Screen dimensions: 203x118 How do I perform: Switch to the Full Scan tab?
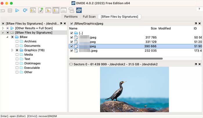89,17
